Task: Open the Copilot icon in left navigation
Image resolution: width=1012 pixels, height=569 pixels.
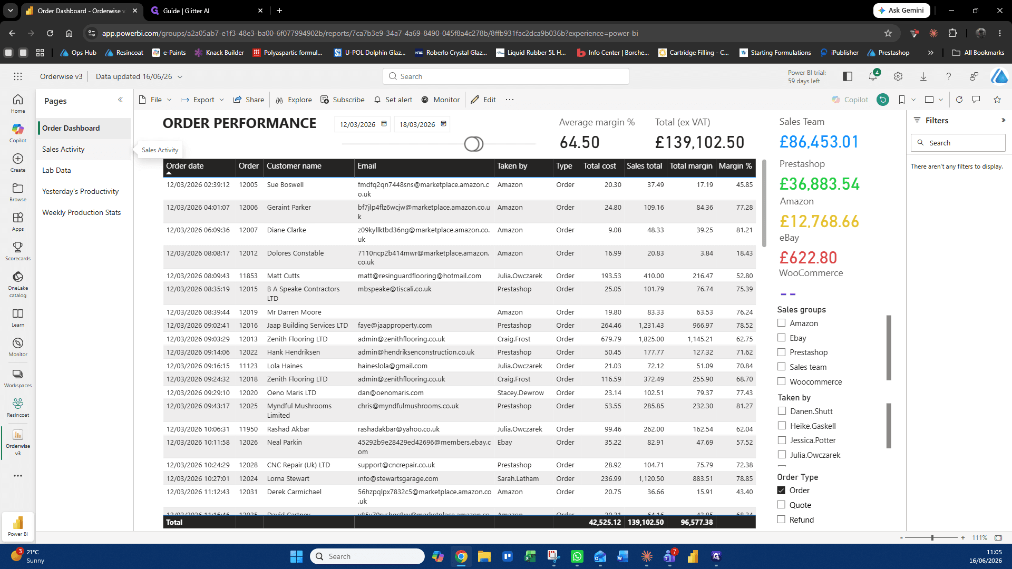Action: tap(18, 133)
